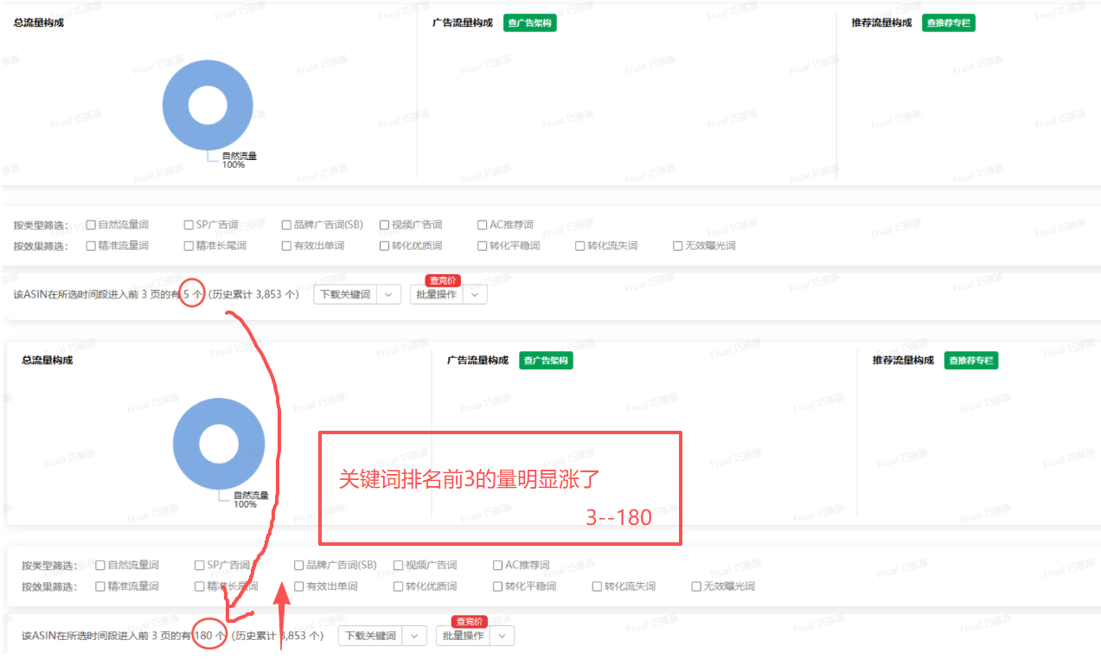This screenshot has width=1101, height=666.
Task: Open 查推荐专栏 in the upper panel
Action: (948, 23)
